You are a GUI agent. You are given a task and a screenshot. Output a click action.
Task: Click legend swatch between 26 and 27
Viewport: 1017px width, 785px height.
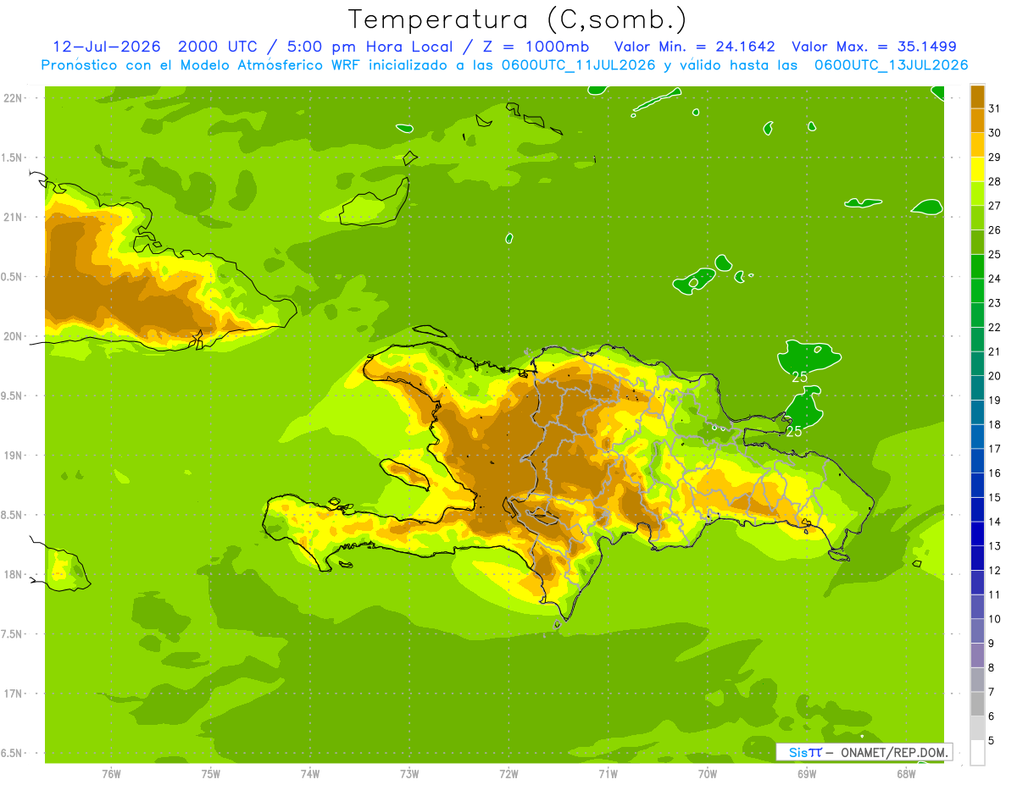(x=977, y=218)
